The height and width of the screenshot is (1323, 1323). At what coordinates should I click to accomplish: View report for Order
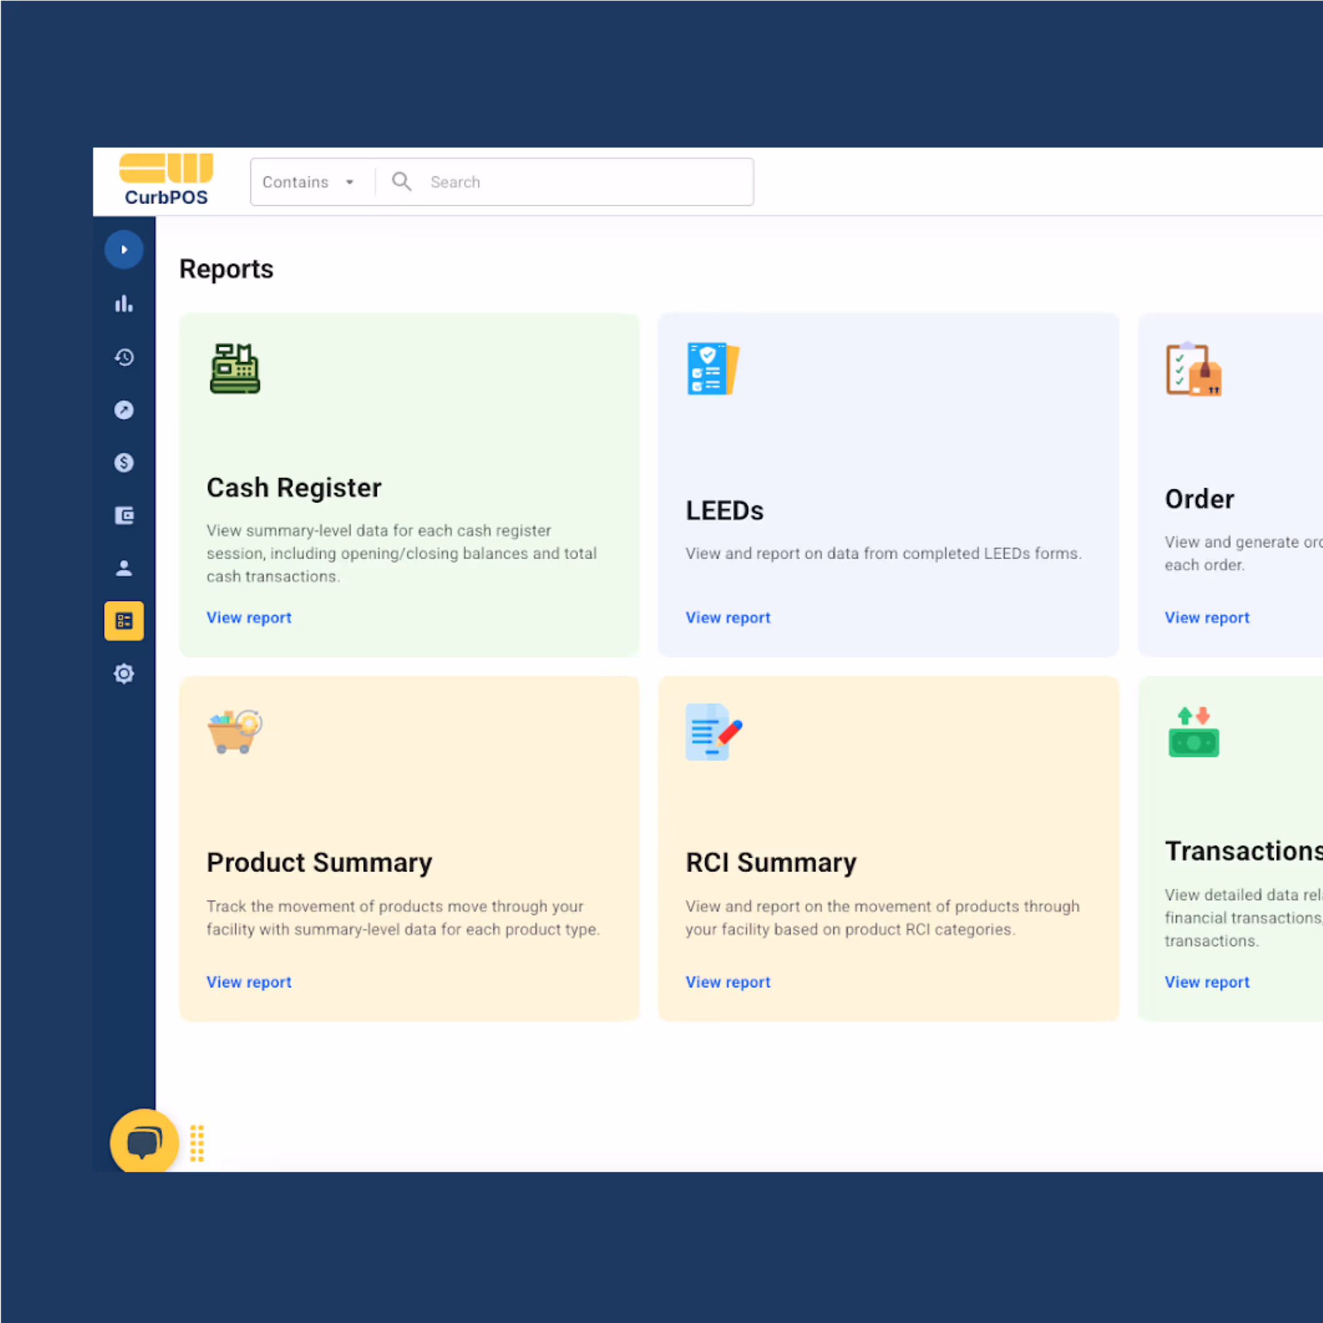pyautogui.click(x=1207, y=618)
